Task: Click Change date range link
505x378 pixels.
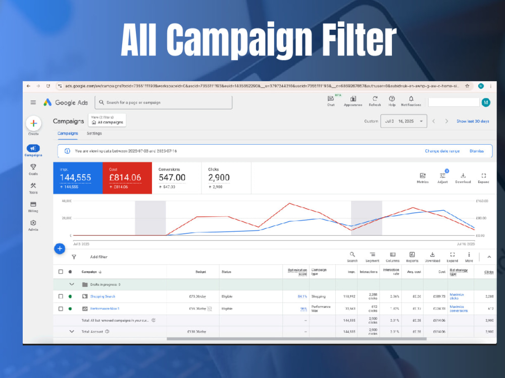Action: point(442,151)
